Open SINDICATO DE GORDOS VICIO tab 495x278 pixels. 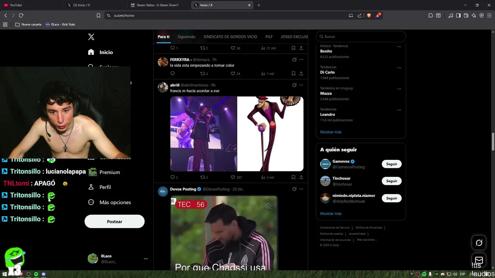(230, 37)
